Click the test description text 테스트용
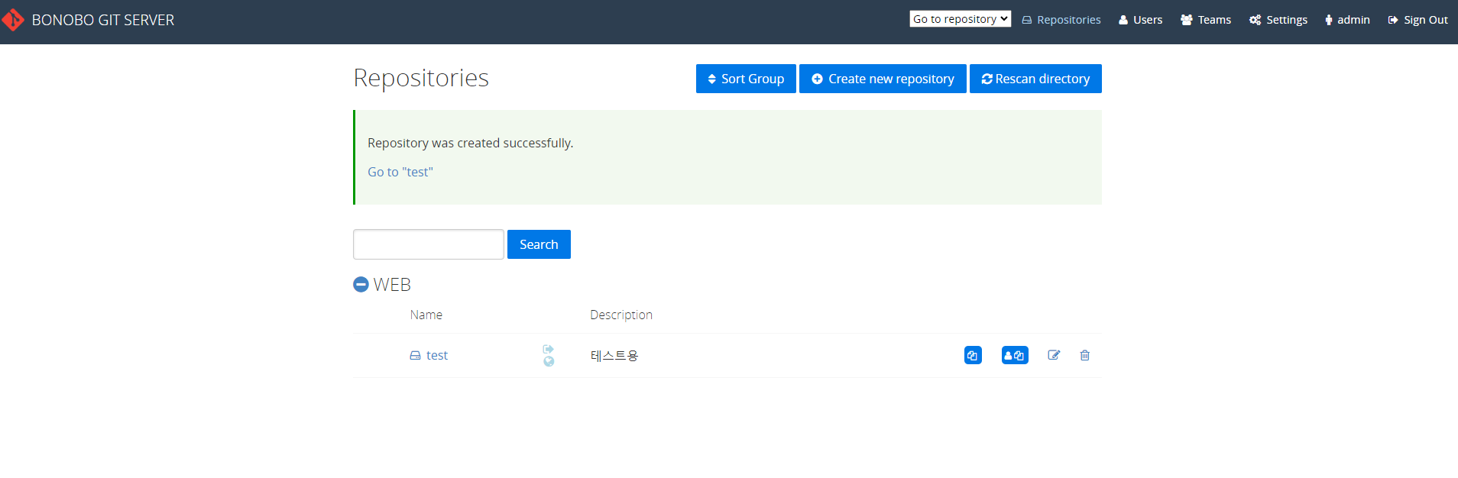 coord(614,356)
